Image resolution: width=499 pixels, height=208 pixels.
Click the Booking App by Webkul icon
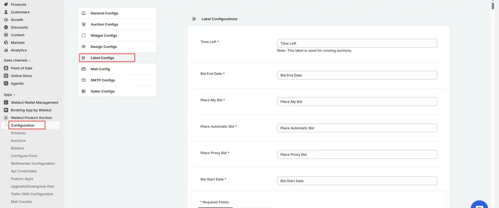coord(6,110)
